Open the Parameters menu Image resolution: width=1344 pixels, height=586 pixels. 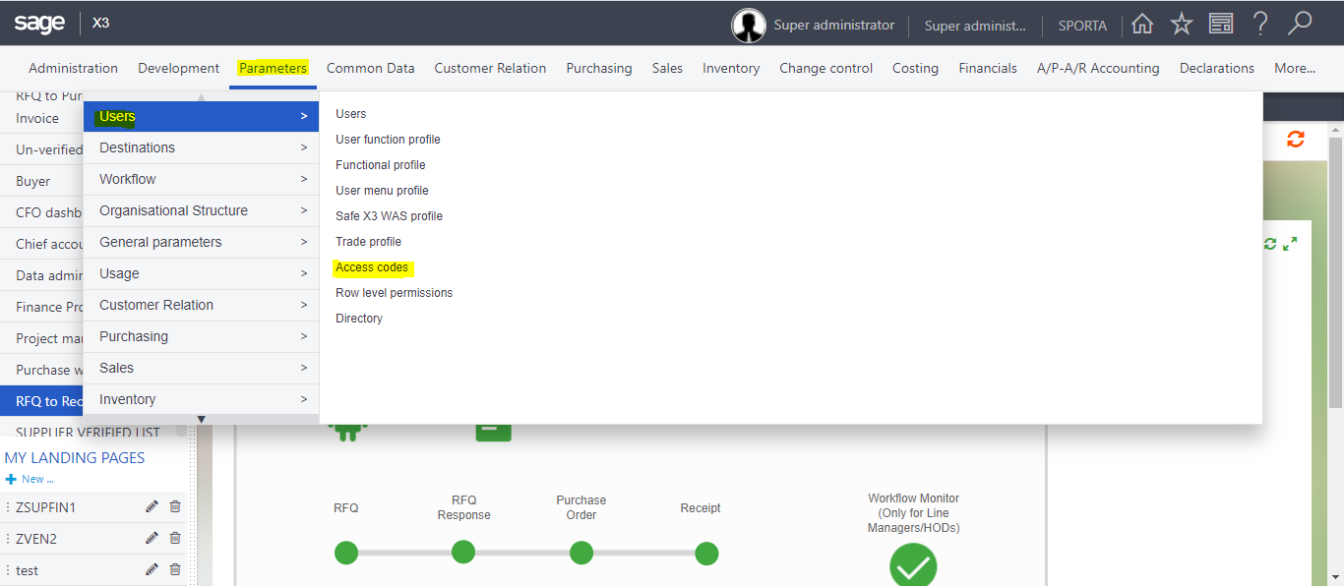(274, 68)
